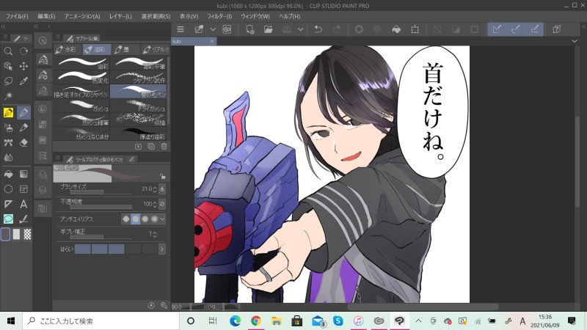
Task: Choose the 点描 brush
Action: [x=139, y=119]
